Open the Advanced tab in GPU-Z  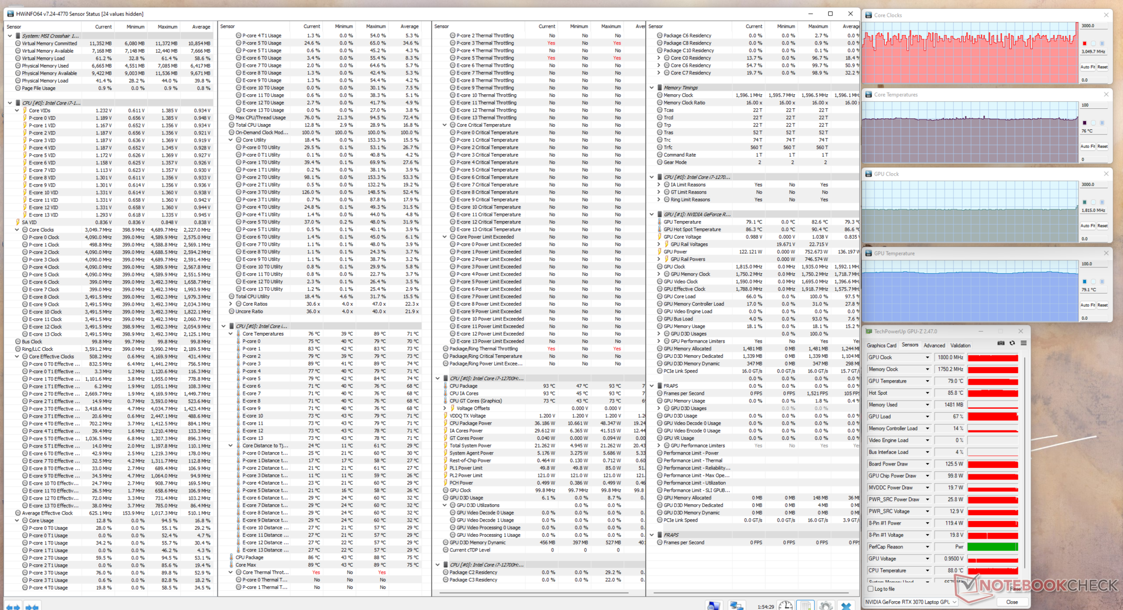[934, 346]
